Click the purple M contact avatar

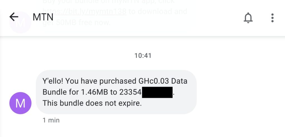(x=20, y=103)
